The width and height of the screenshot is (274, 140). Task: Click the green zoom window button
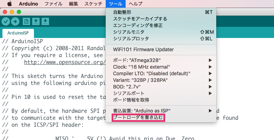click(x=19, y=12)
